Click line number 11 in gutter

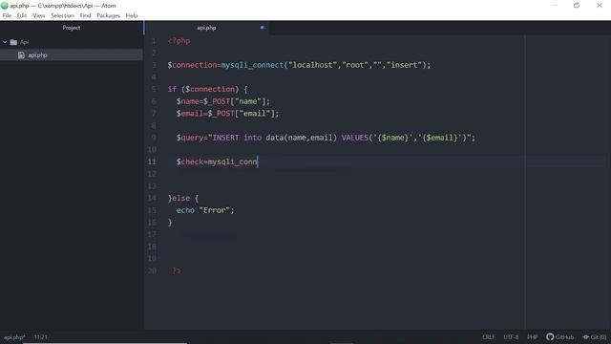(152, 161)
